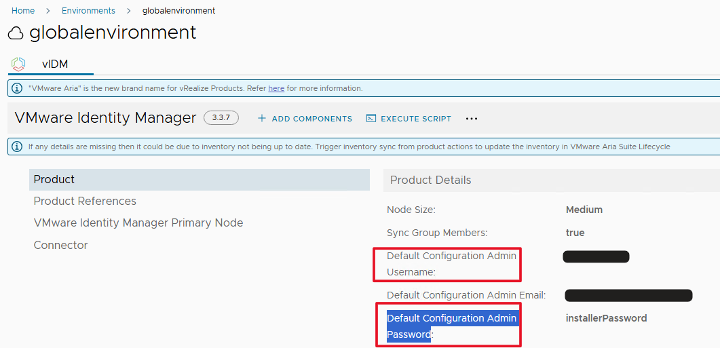Select Product in the left navigation
The image size is (720, 348).
[x=54, y=180]
